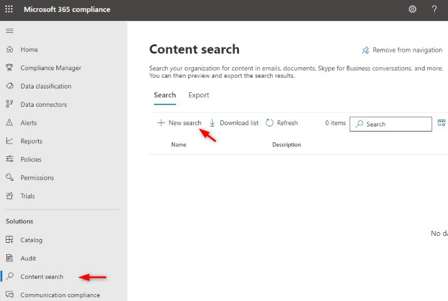Click Download list
448x301 pixels.
[239, 123]
